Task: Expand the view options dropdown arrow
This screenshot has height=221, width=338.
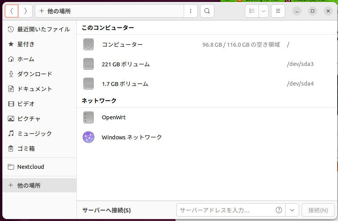Action: tap(264, 11)
